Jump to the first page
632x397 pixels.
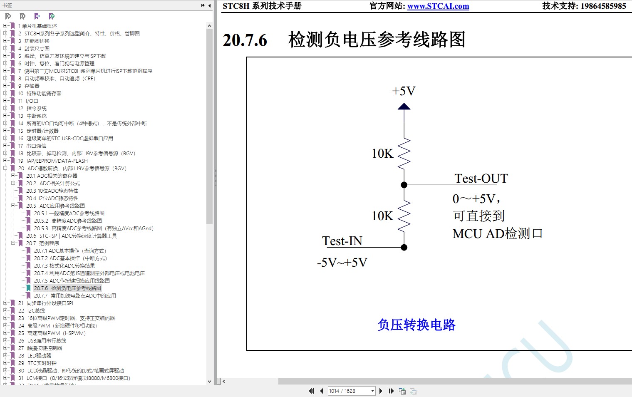tap(311, 391)
